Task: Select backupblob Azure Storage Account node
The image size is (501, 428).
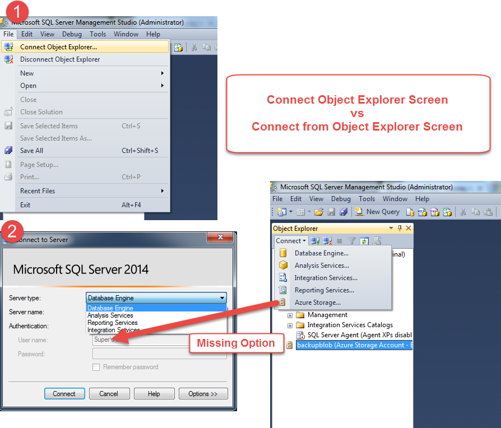Action: (354, 345)
